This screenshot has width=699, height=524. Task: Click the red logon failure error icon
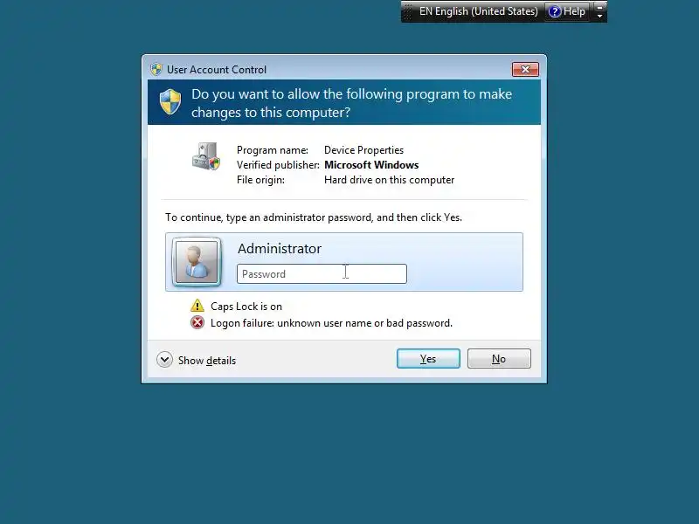(x=197, y=322)
